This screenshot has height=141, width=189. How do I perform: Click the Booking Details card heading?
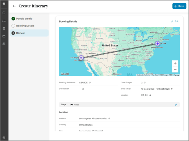pyautogui.click(x=68, y=21)
